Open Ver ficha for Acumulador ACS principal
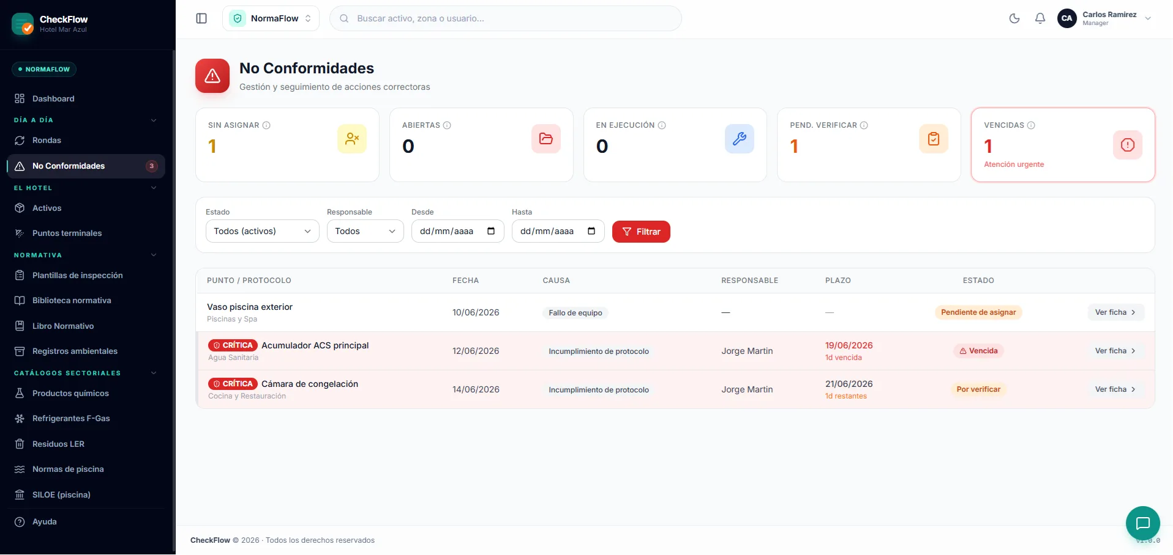 1115,351
